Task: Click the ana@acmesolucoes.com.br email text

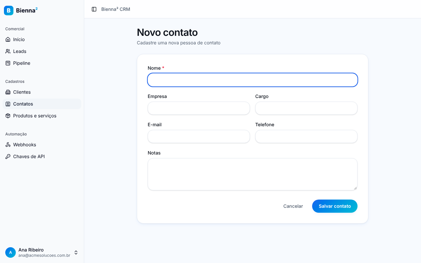Action: point(44,255)
